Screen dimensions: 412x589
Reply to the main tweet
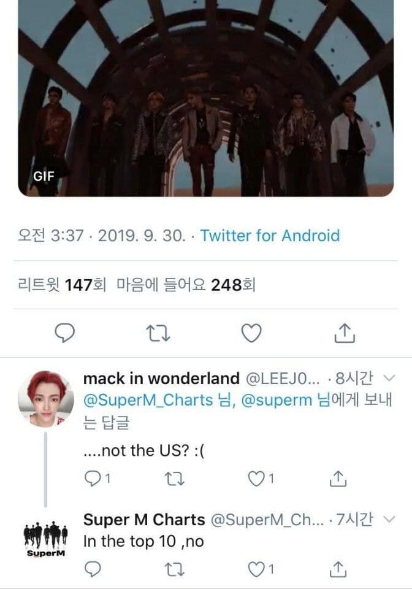click(x=65, y=333)
